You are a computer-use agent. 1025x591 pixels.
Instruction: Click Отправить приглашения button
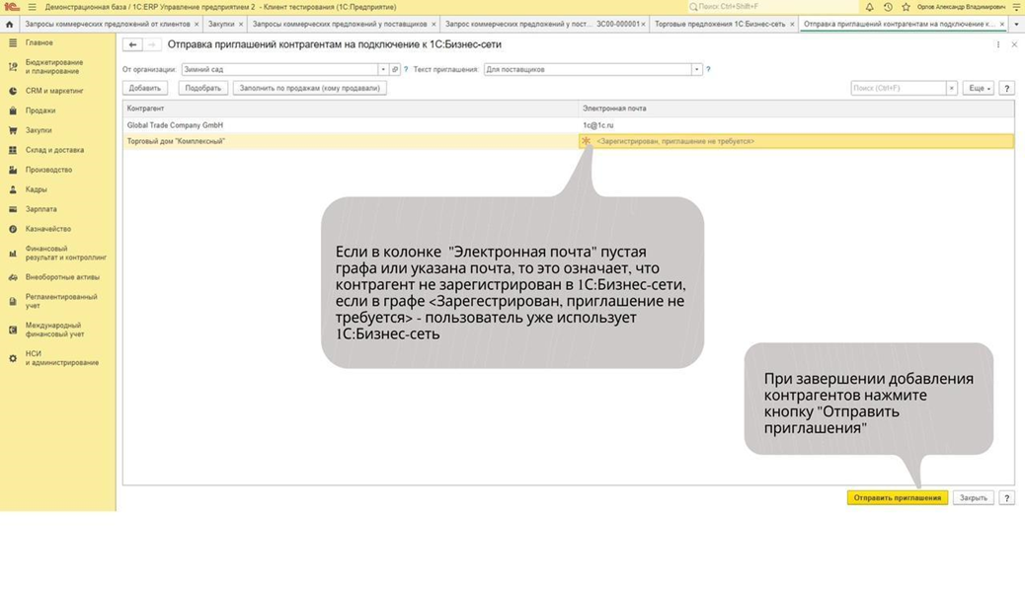pos(898,497)
